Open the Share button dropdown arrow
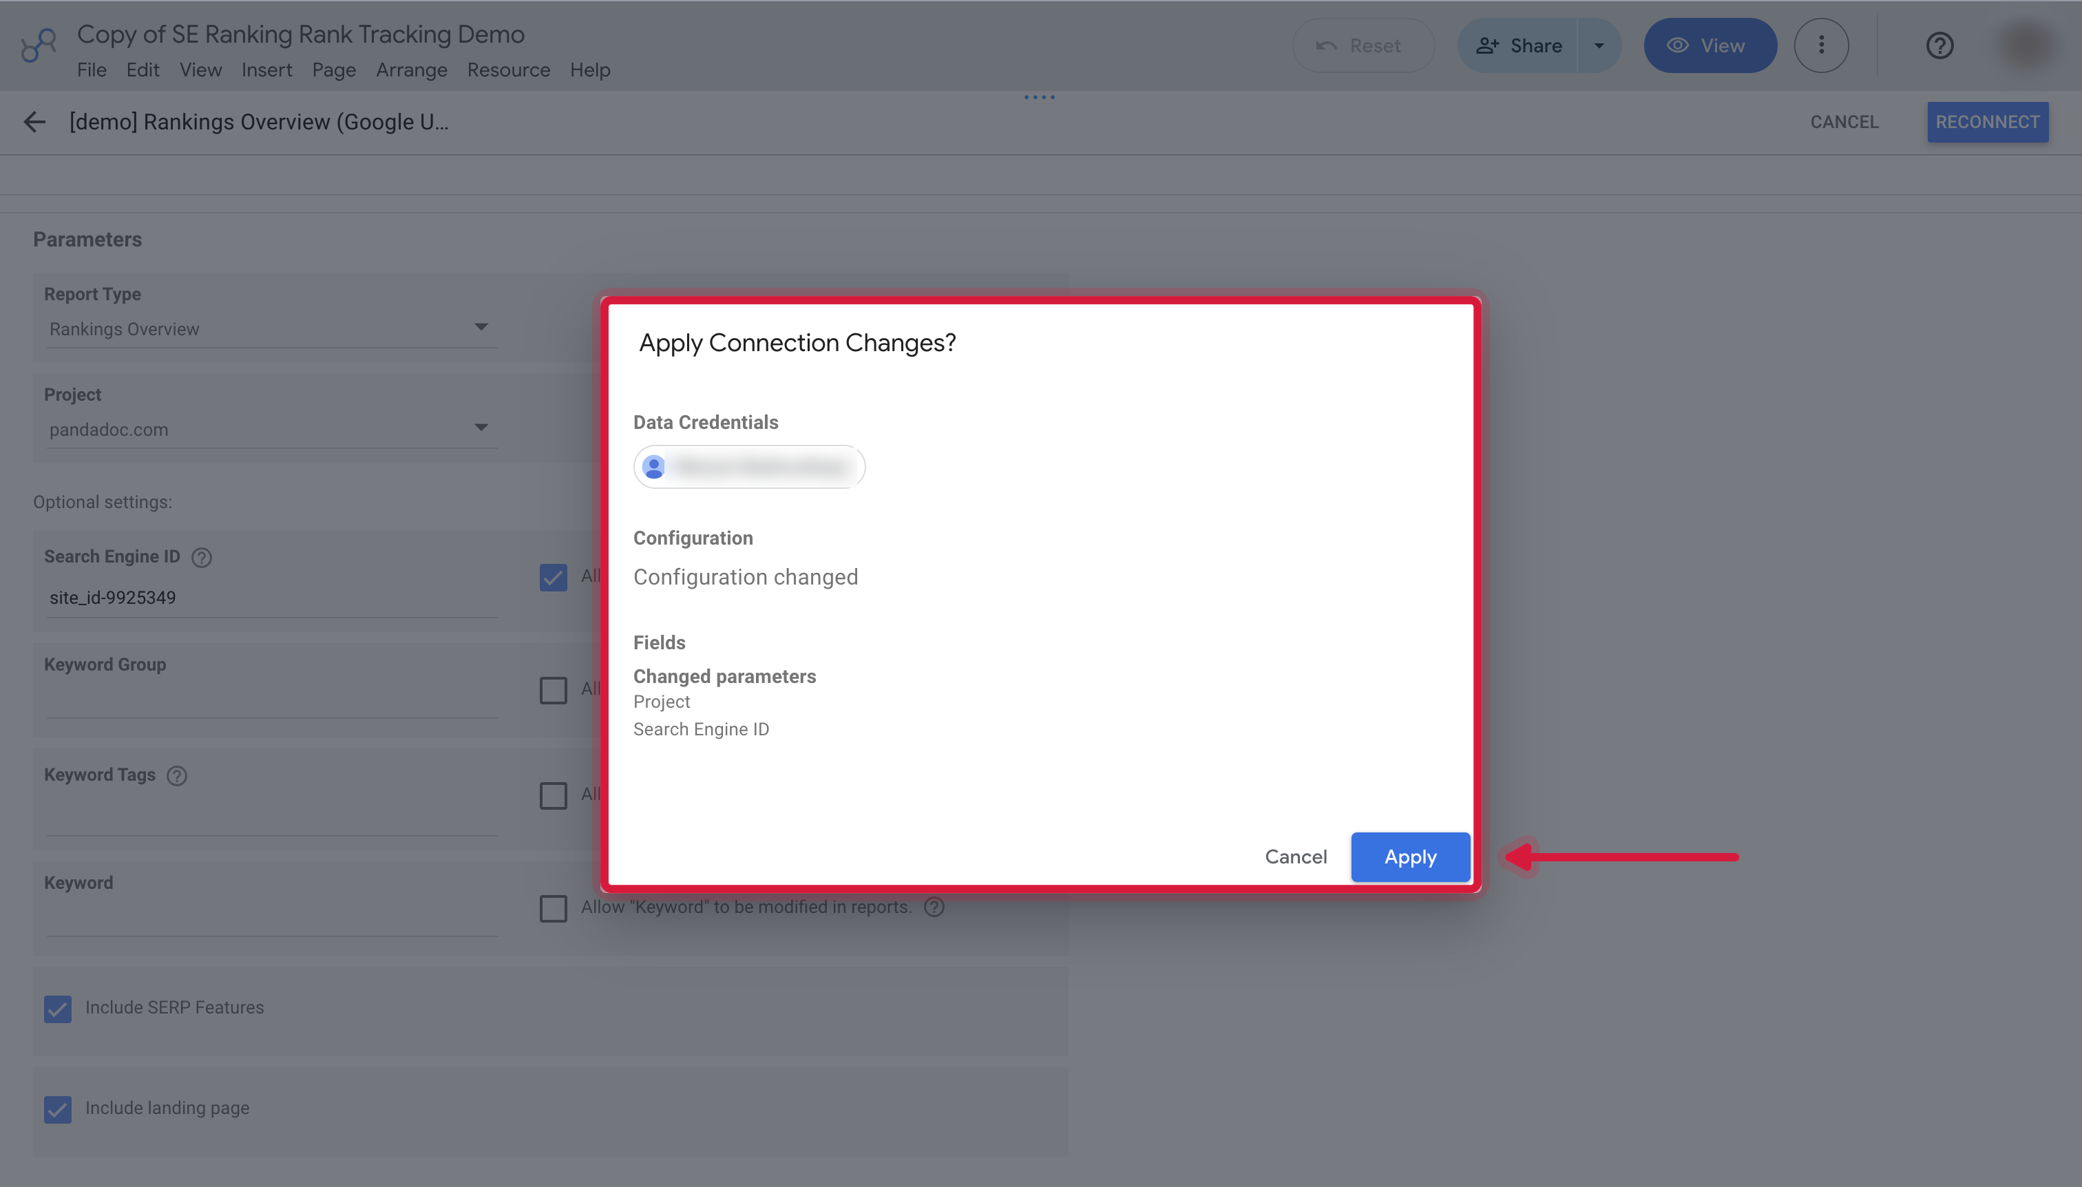This screenshot has height=1187, width=2082. tap(1599, 45)
